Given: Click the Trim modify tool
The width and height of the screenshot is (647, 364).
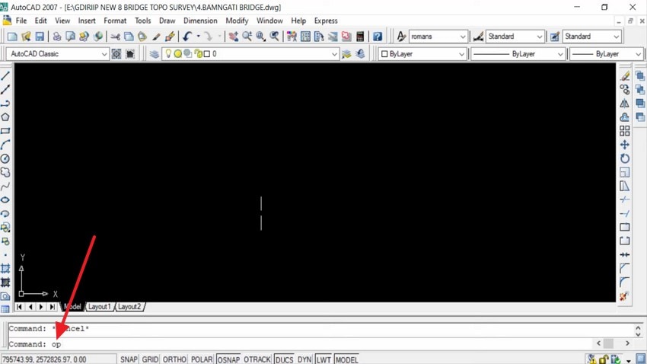Looking at the screenshot, I should pyautogui.click(x=625, y=200).
